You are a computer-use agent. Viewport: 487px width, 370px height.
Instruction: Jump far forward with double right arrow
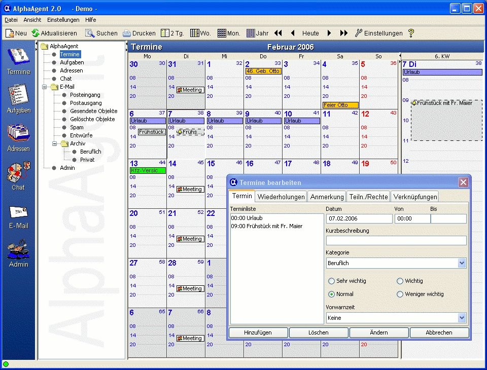344,33
